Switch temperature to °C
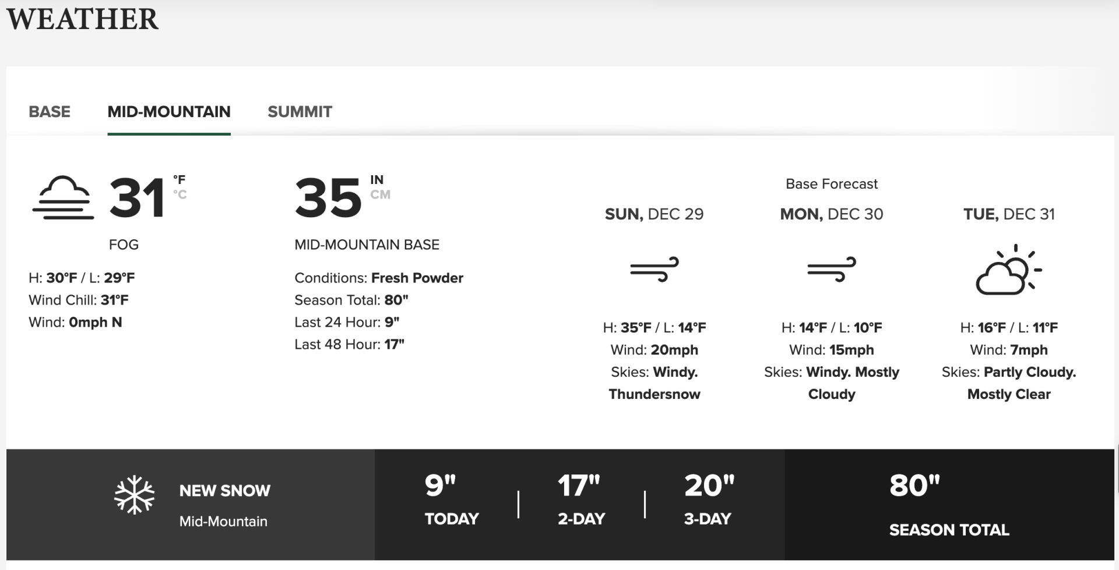The image size is (1119, 570). pyautogui.click(x=180, y=194)
